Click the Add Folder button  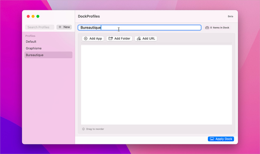[119, 38]
